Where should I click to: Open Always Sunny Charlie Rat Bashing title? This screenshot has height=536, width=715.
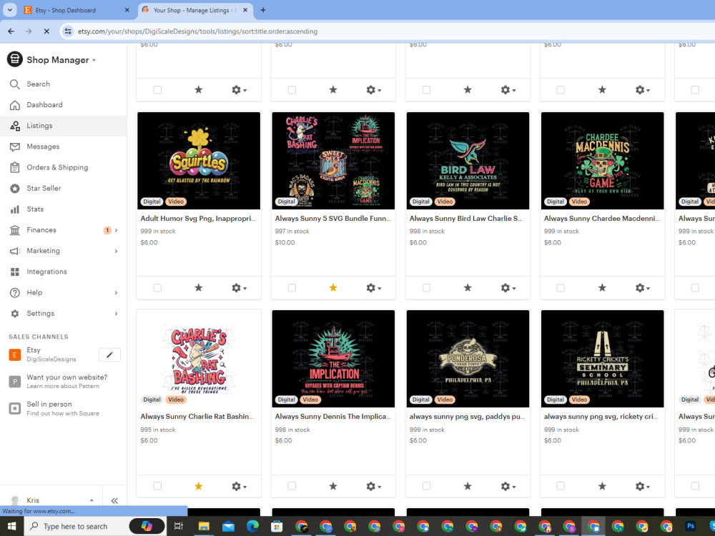point(197,417)
